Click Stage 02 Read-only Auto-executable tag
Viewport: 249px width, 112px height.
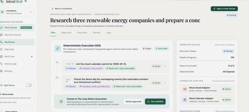click(127, 87)
